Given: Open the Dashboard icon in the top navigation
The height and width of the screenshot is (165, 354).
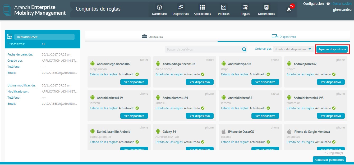Looking at the screenshot, I should pos(159,7).
